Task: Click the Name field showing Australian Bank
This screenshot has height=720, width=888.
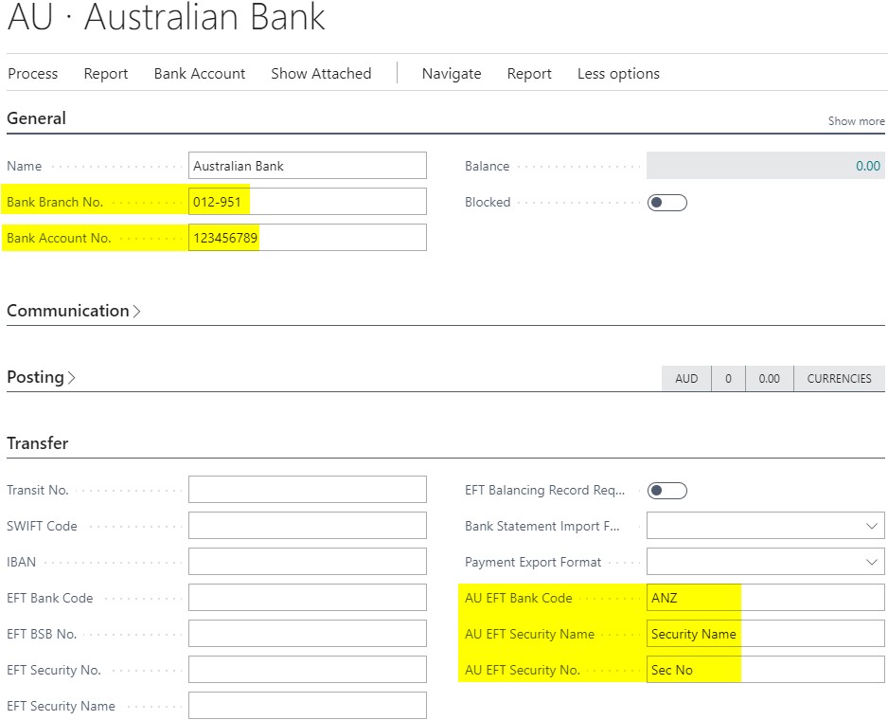Action: click(307, 165)
